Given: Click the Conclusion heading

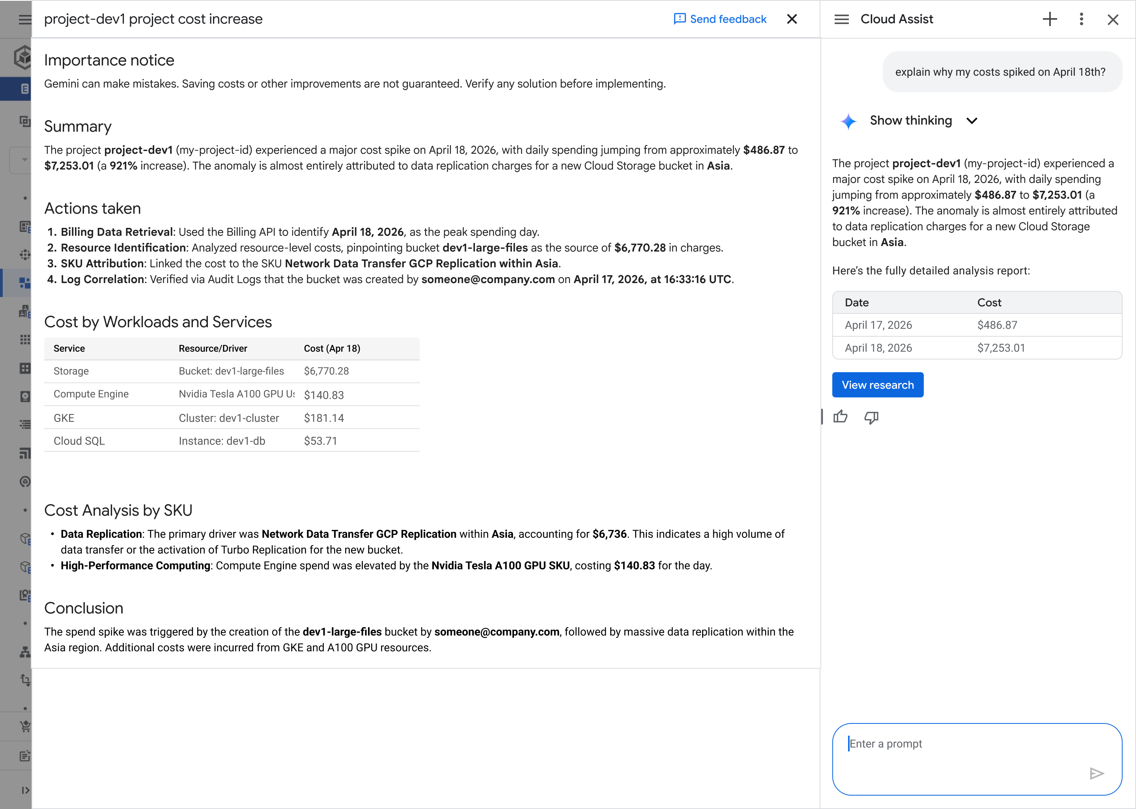Looking at the screenshot, I should point(84,608).
